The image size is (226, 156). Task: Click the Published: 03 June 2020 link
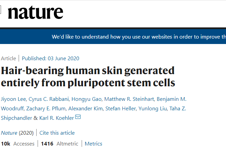(x=50, y=59)
